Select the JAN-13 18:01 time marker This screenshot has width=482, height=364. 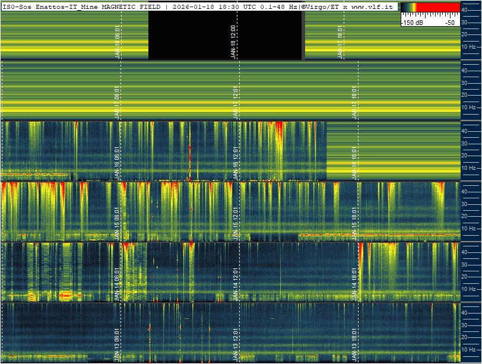click(354, 344)
